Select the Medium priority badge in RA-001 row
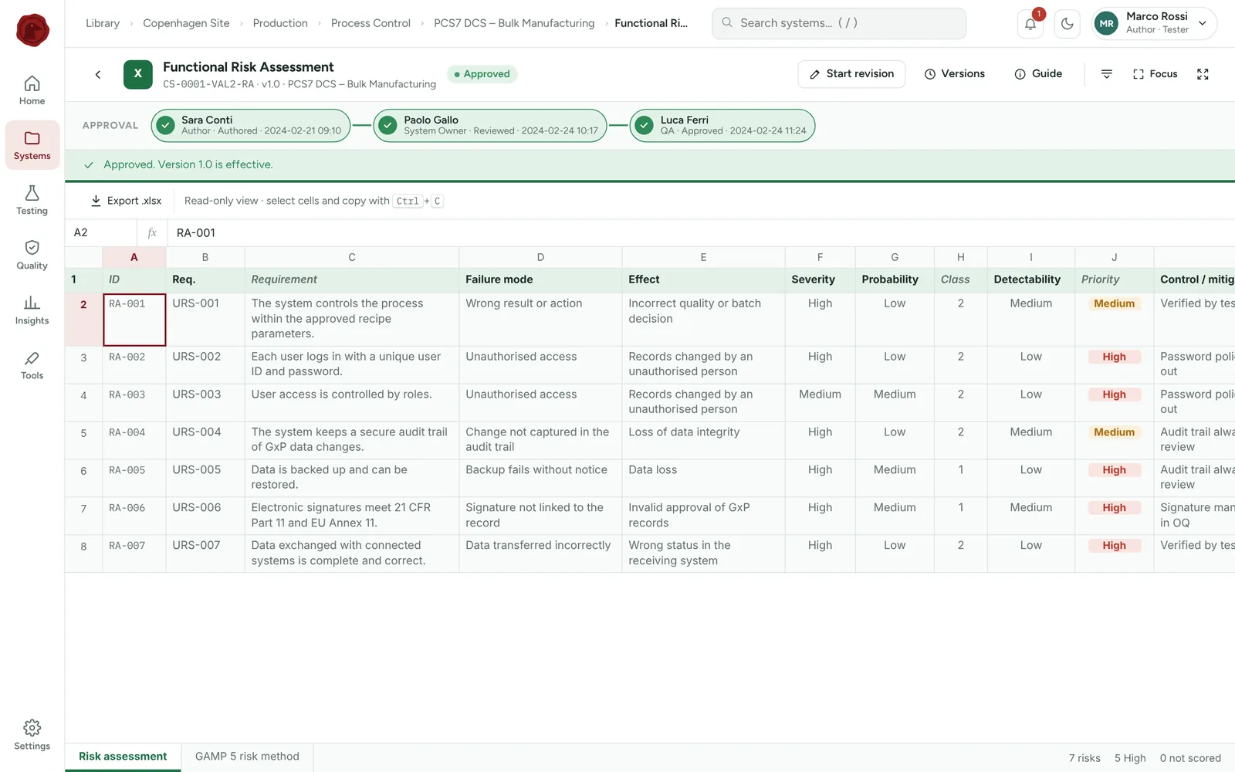 click(1114, 303)
